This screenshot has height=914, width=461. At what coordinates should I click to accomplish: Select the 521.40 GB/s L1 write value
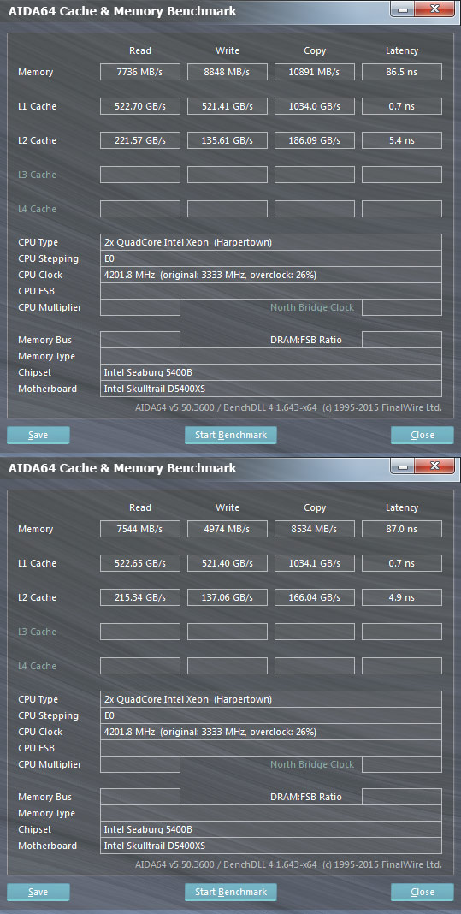pos(228,563)
